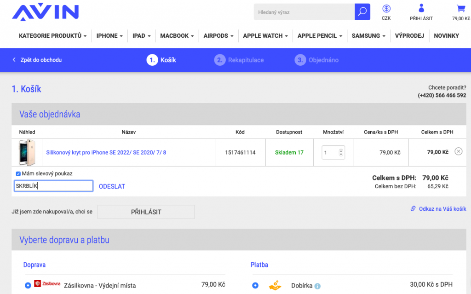Click the Dobírka cash-on-delivery icon

pos(275,285)
